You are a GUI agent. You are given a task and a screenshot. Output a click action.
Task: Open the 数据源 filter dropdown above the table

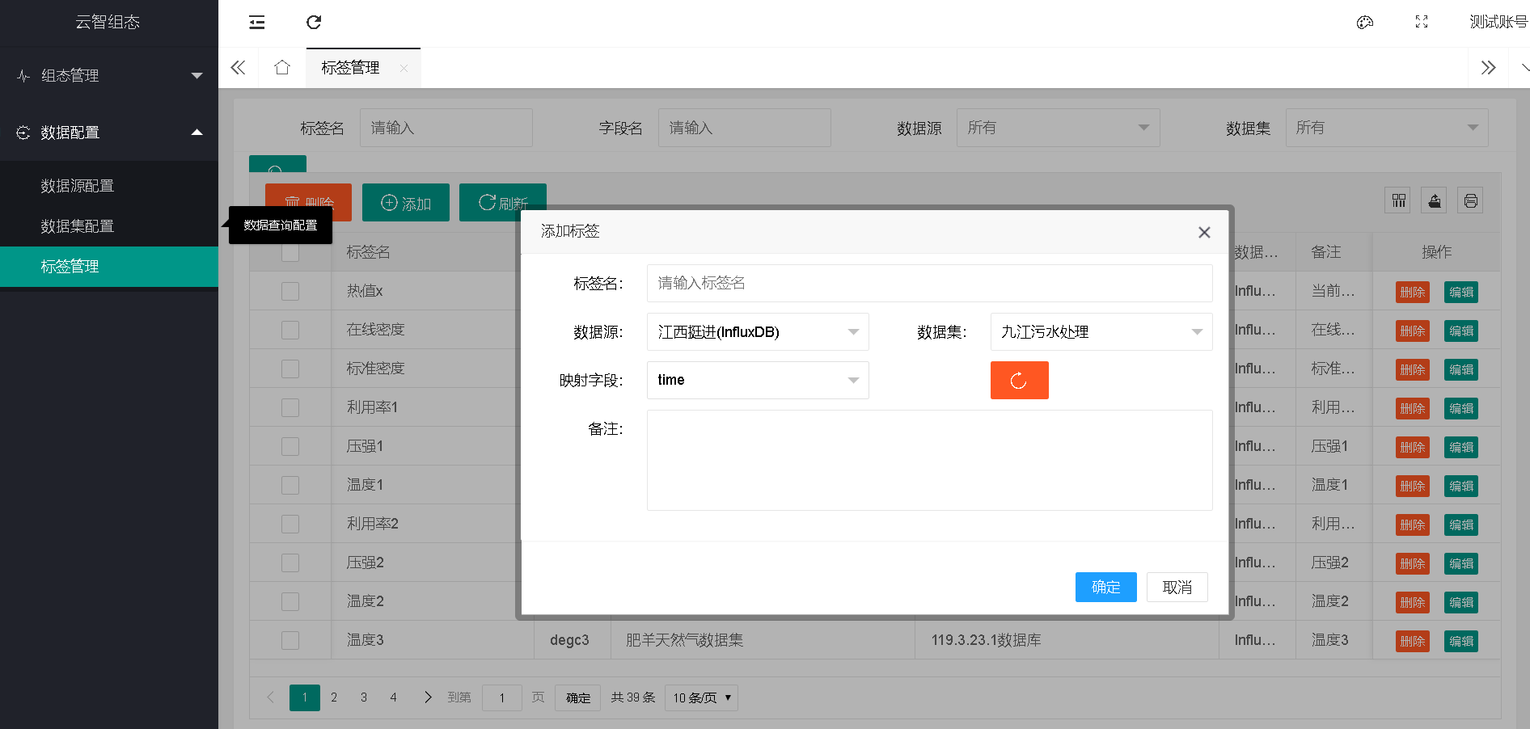click(x=1058, y=128)
